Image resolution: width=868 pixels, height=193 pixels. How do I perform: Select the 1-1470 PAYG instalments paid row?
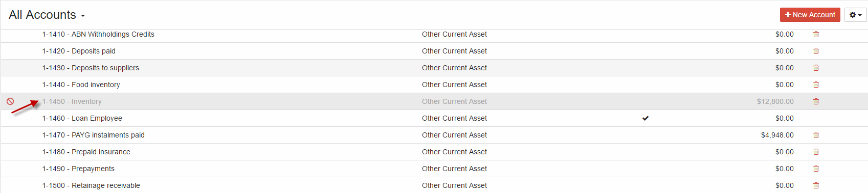point(434,135)
